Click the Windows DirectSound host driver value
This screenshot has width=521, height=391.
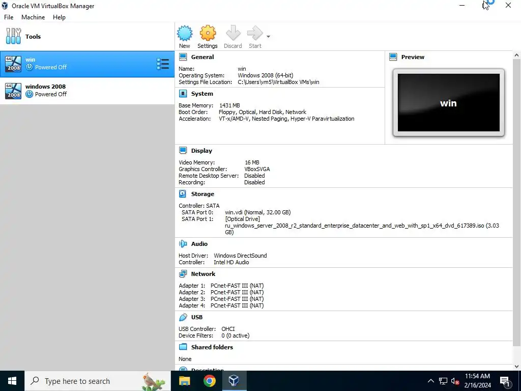(x=240, y=256)
